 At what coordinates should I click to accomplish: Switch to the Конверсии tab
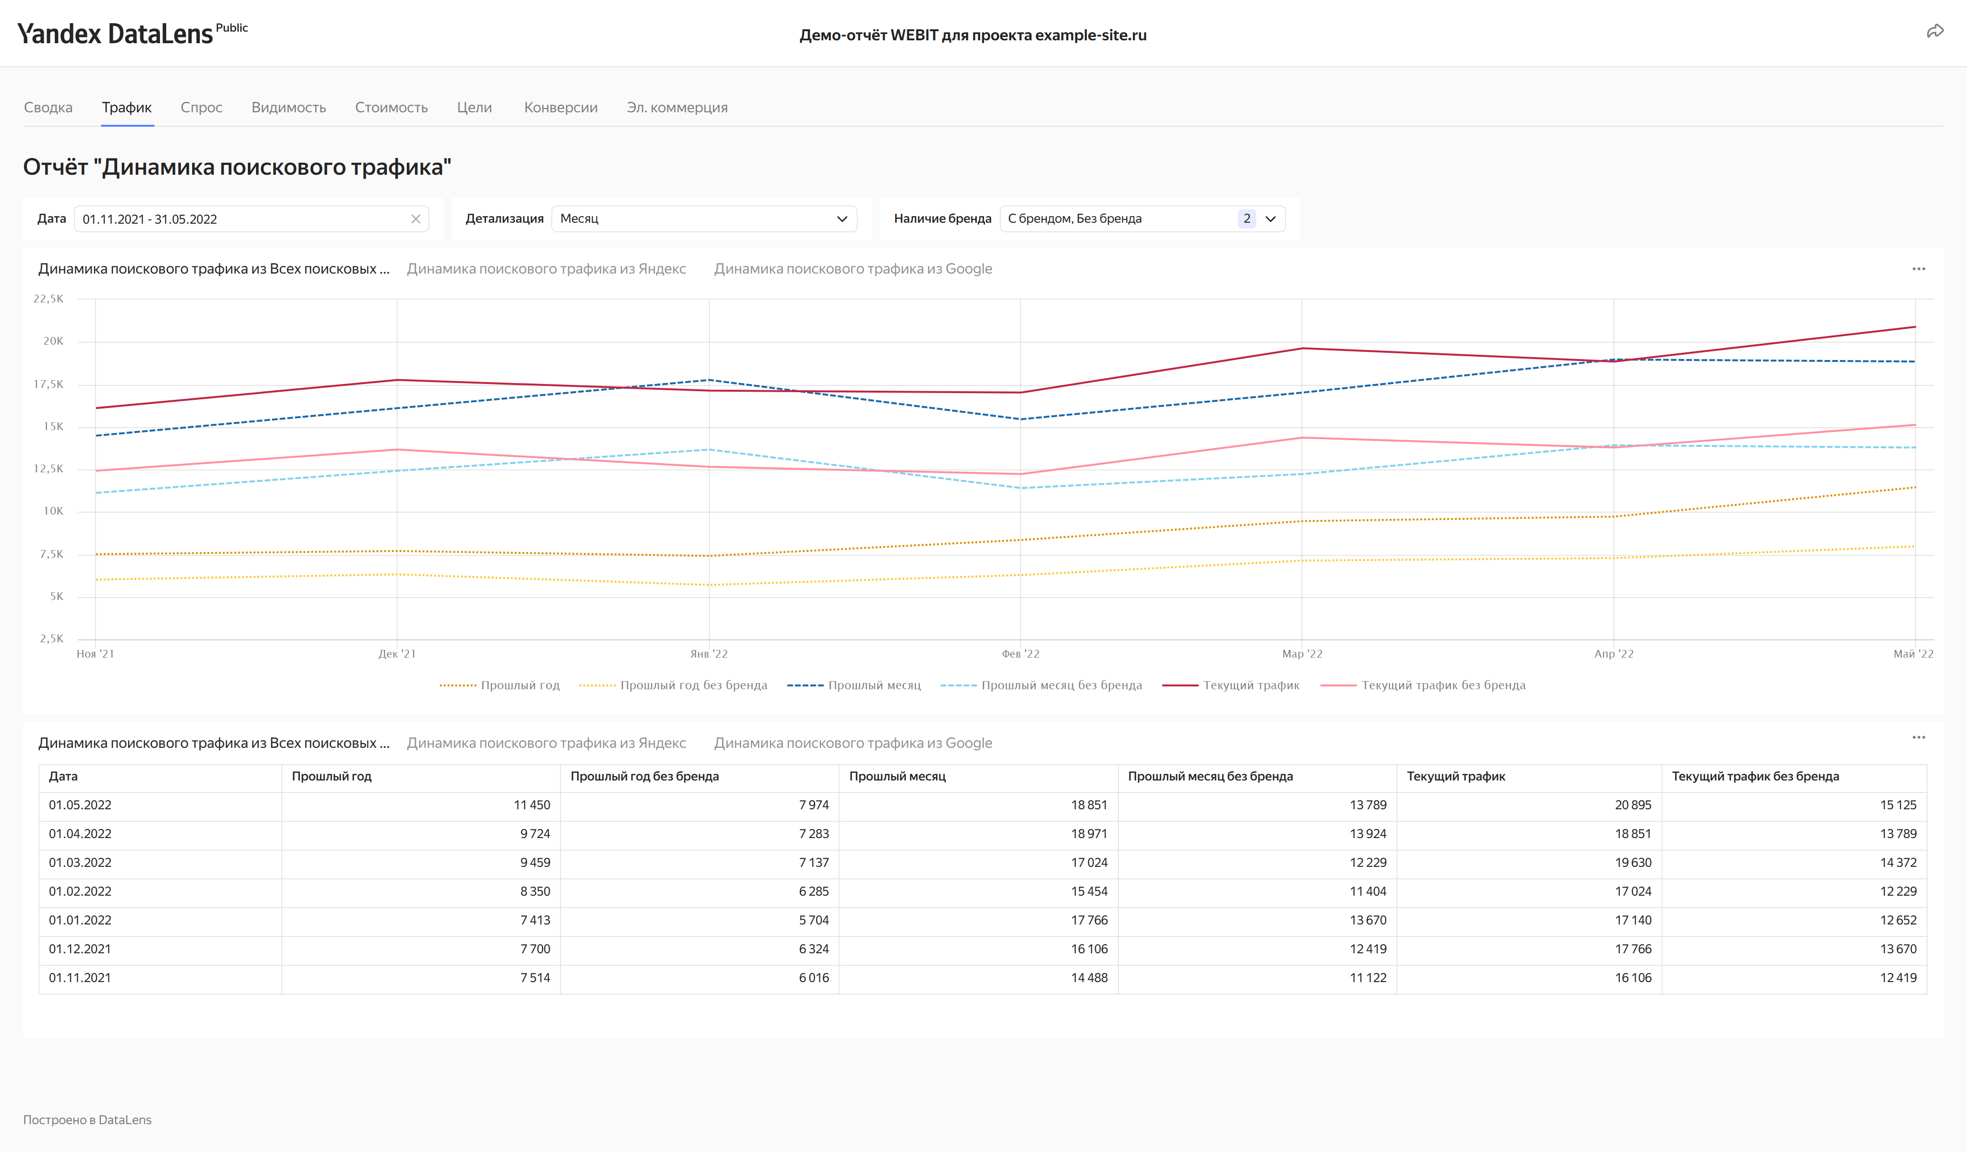click(x=560, y=108)
